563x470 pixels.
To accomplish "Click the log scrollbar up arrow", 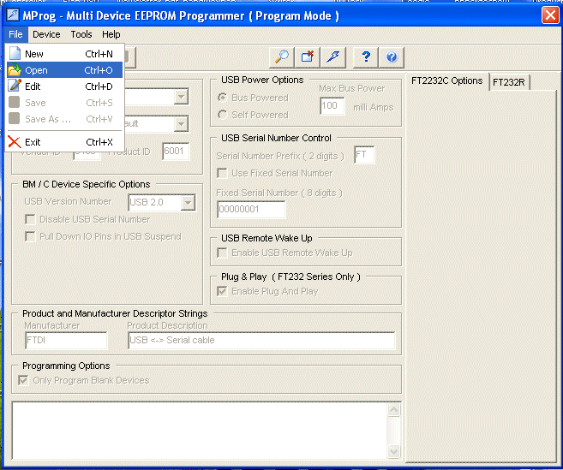I will [x=394, y=410].
